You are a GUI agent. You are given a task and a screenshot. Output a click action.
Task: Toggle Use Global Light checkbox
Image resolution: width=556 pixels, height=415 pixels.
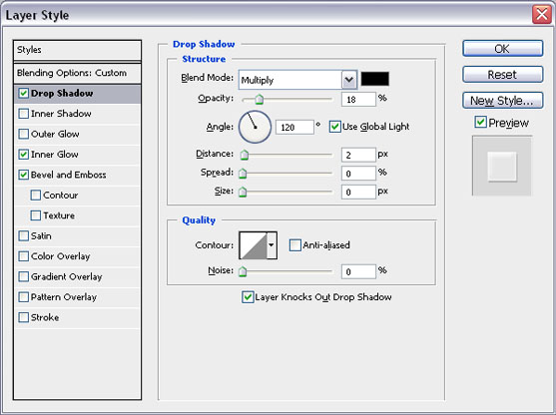[x=334, y=127]
